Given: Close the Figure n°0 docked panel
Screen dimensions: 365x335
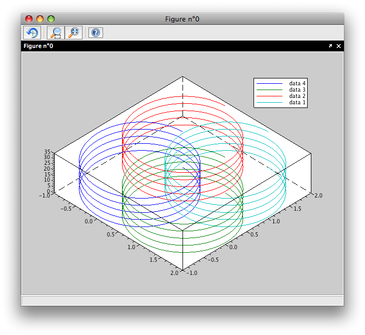Looking at the screenshot, I should coord(339,46).
